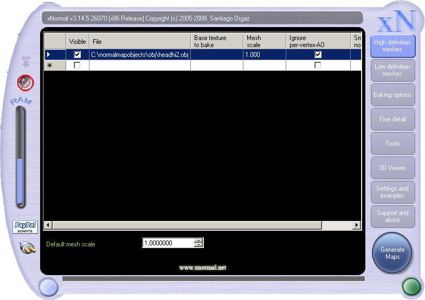This screenshot has height=300, width=425.
Task: Click the xN logo
Action: [x=396, y=21]
